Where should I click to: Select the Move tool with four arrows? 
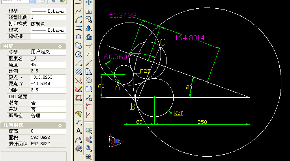coord(89,3)
